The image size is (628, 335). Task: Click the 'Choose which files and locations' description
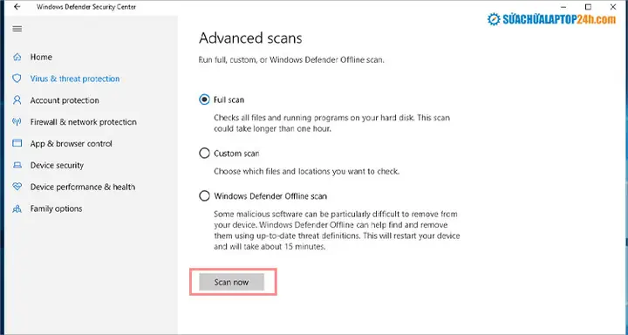307,172
